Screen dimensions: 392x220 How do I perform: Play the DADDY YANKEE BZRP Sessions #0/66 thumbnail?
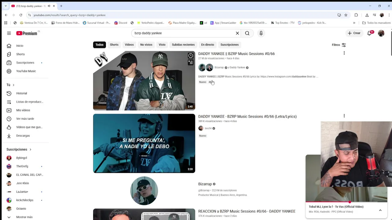pos(144,81)
